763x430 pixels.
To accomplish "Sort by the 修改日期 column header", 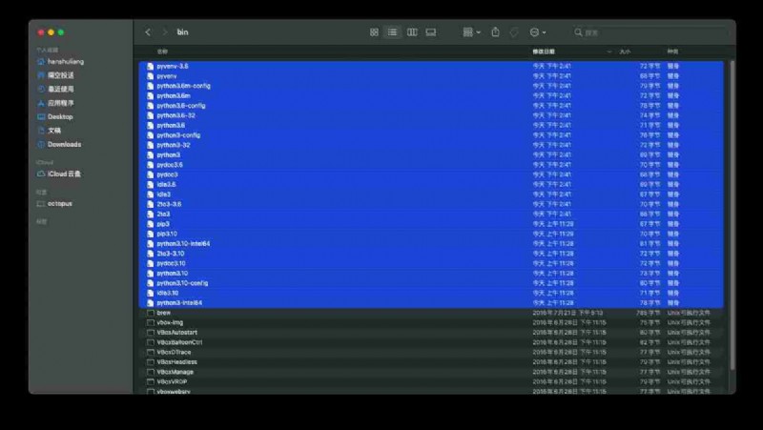I will coord(544,51).
